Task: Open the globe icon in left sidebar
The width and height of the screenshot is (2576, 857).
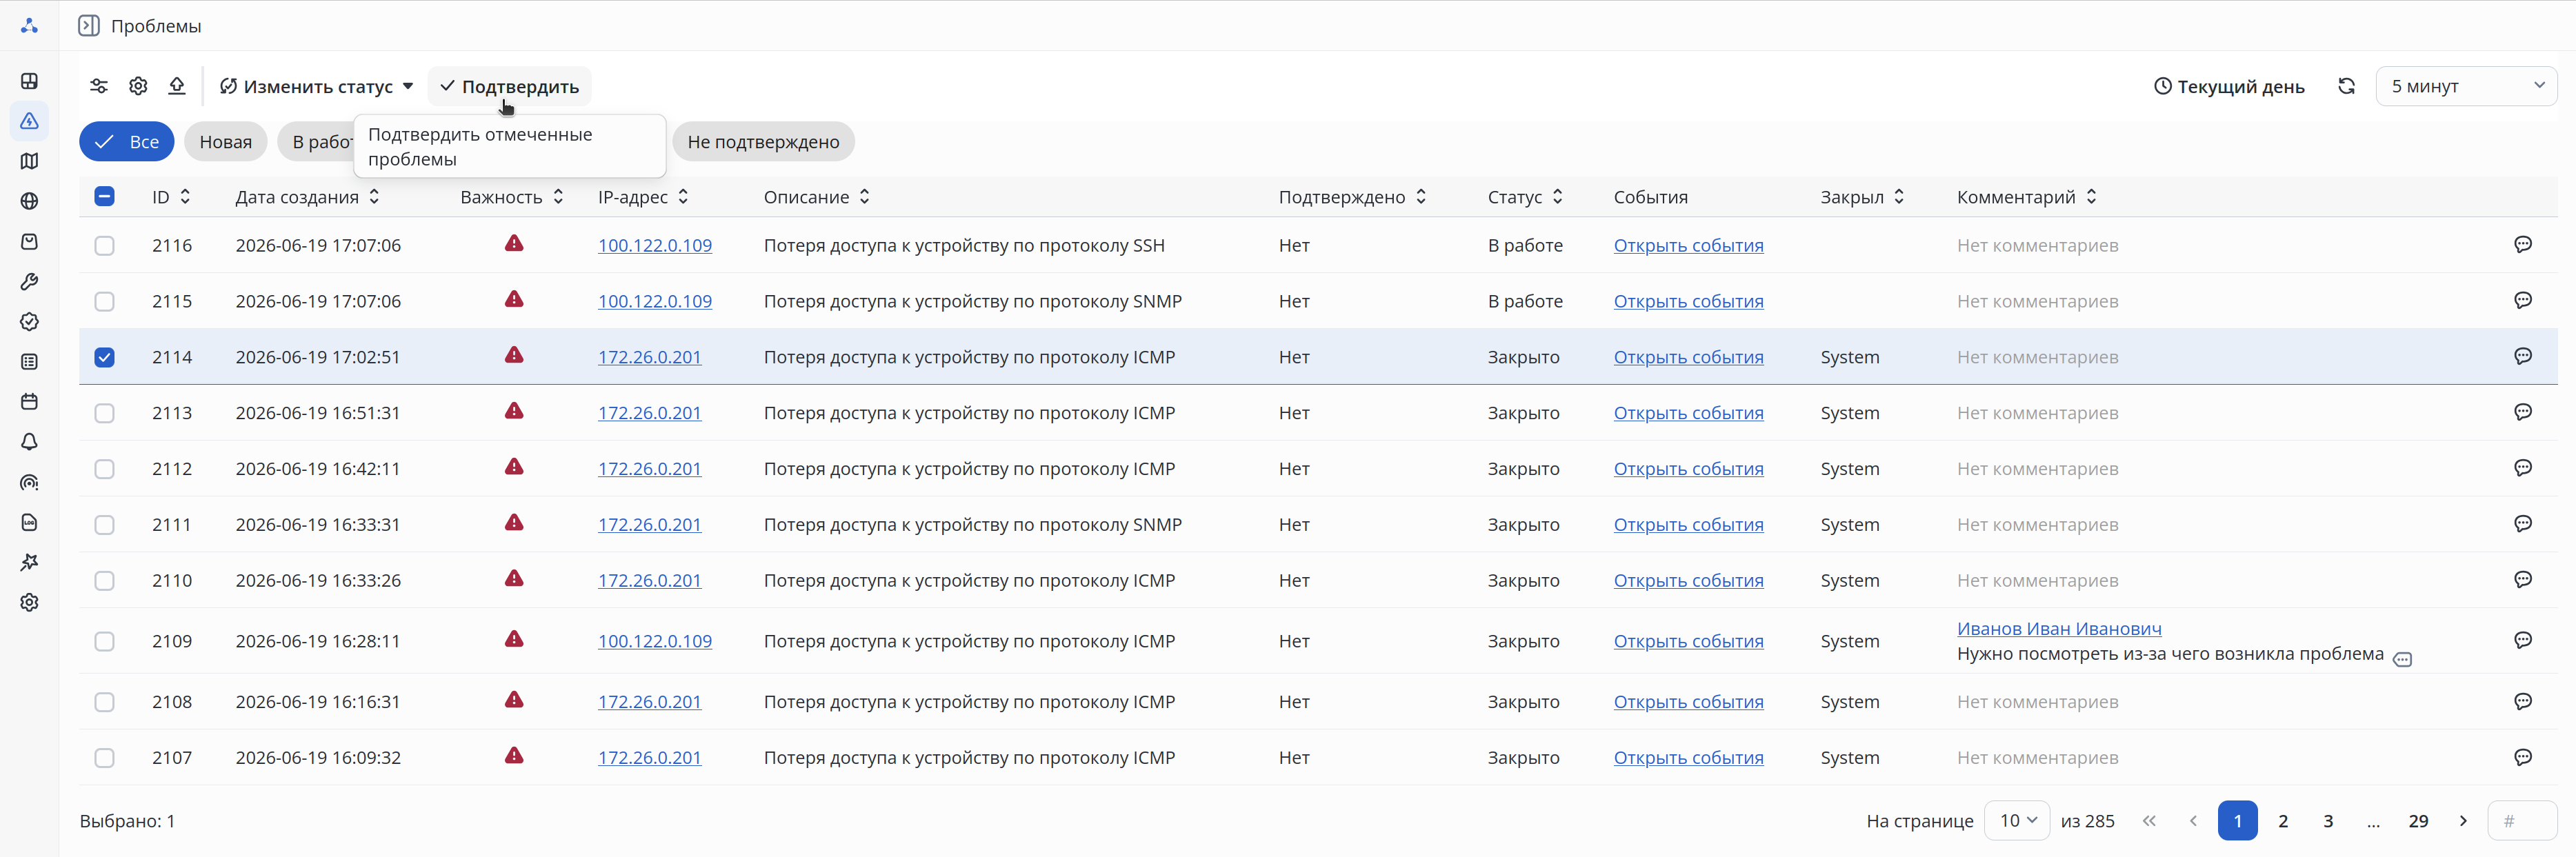Action: point(29,201)
